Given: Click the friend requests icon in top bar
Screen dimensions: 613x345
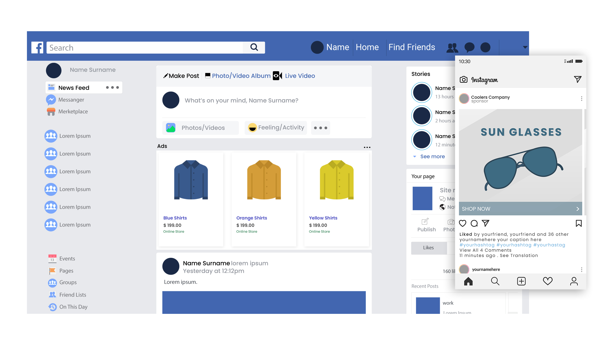Looking at the screenshot, I should click(x=452, y=47).
